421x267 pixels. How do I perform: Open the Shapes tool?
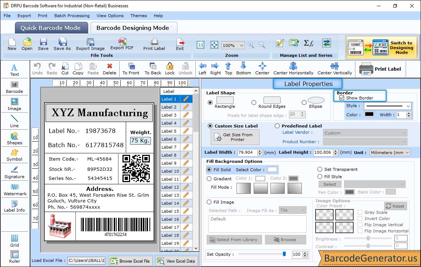15,138
